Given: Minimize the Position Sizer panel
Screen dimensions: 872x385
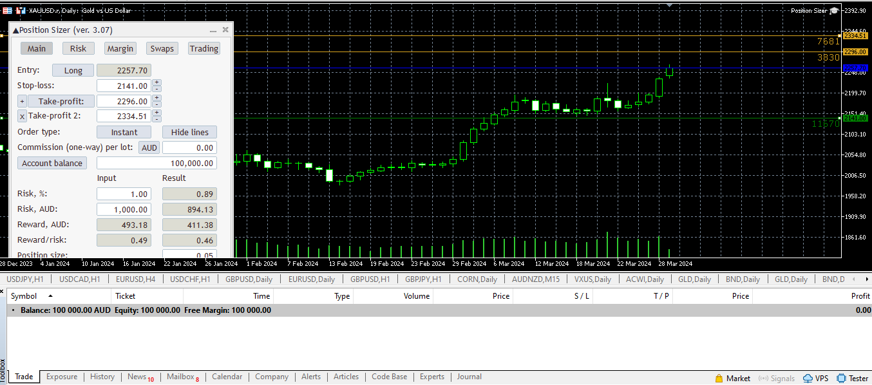Looking at the screenshot, I should [213, 30].
